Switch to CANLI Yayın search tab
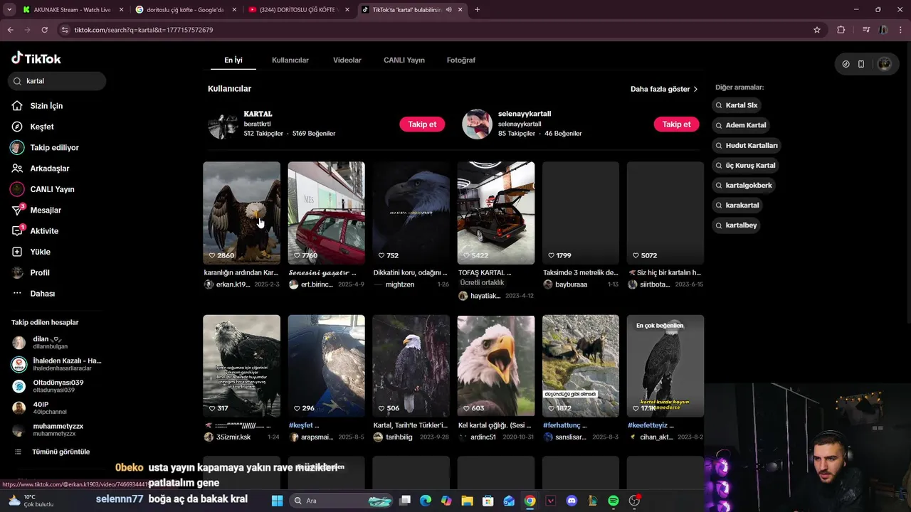This screenshot has height=512, width=911. [404, 60]
